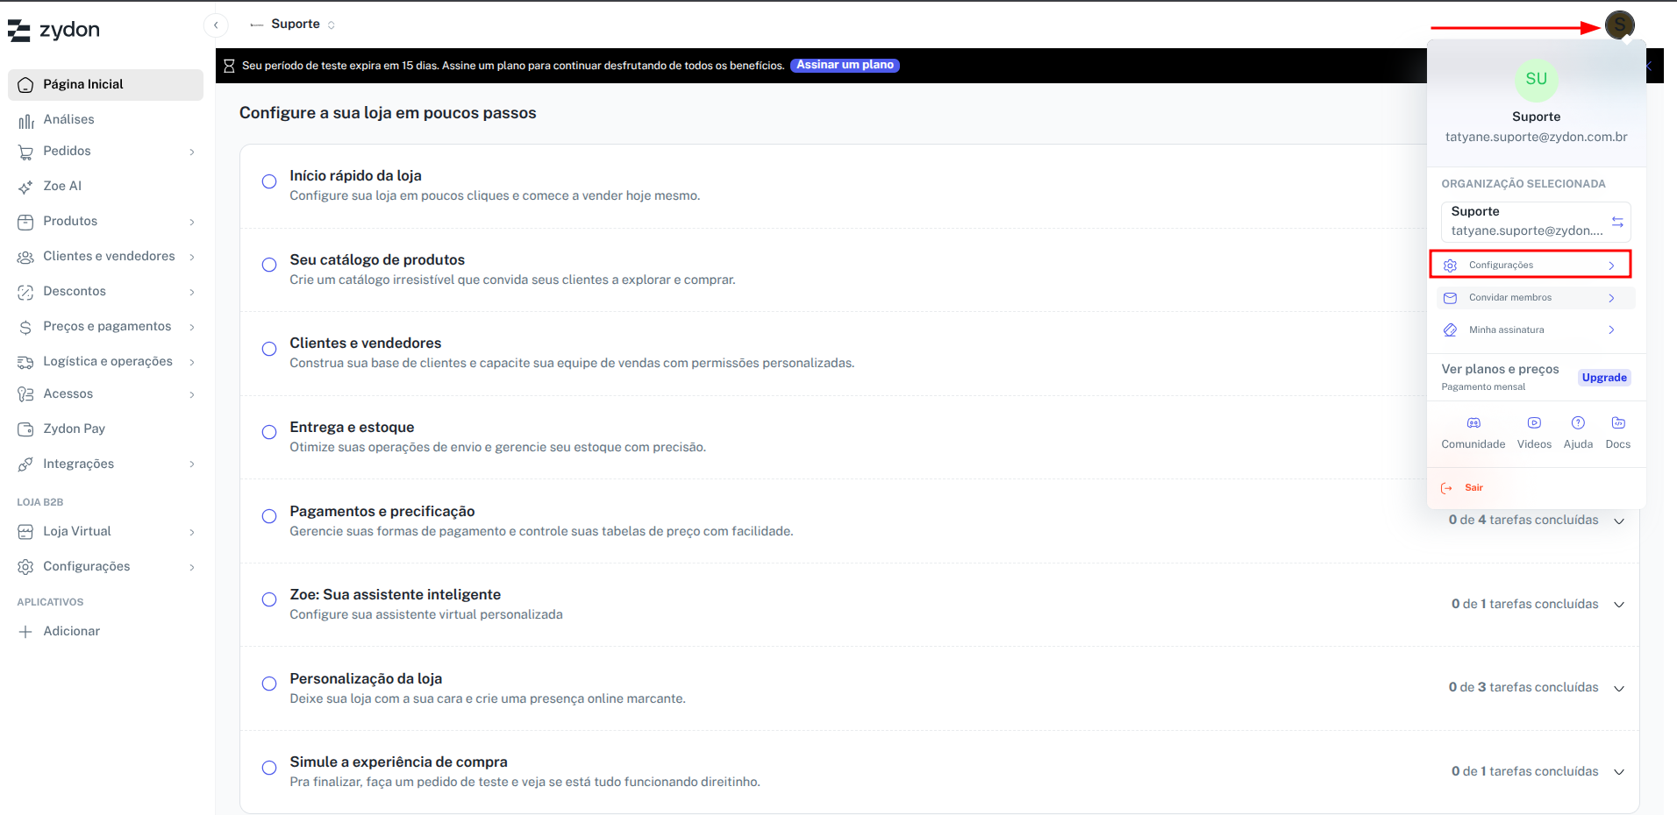The image size is (1677, 815).
Task: Click Assinar um plano button
Action: click(845, 65)
